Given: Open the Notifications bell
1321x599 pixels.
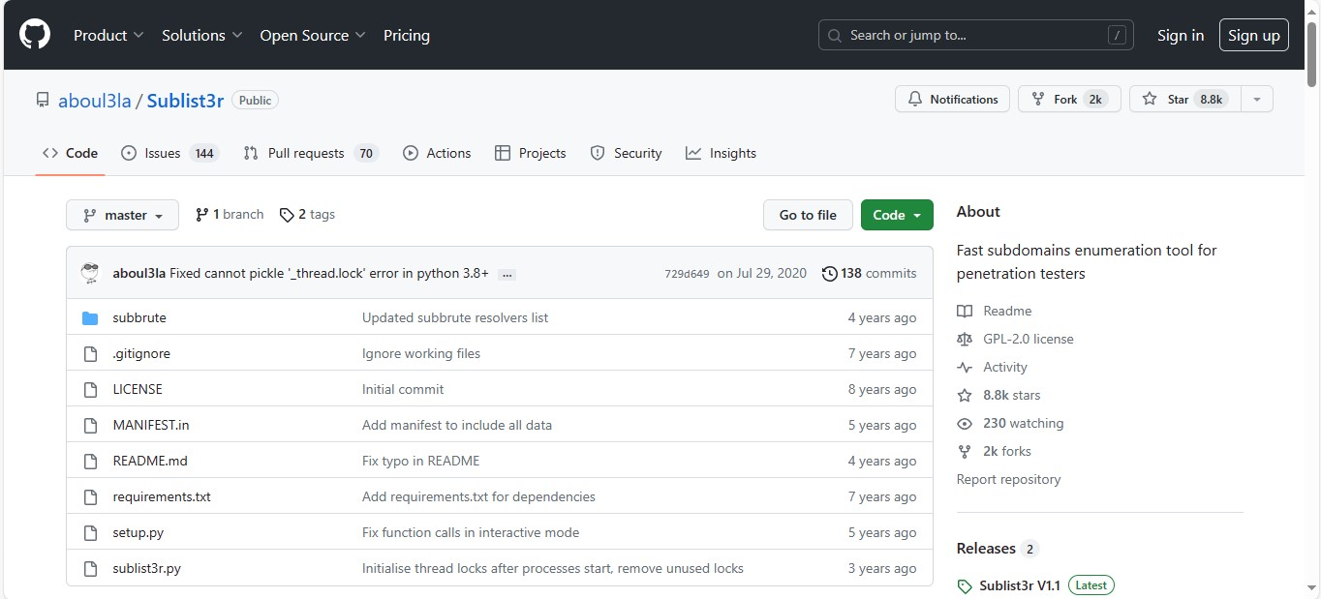Looking at the screenshot, I should tap(914, 99).
